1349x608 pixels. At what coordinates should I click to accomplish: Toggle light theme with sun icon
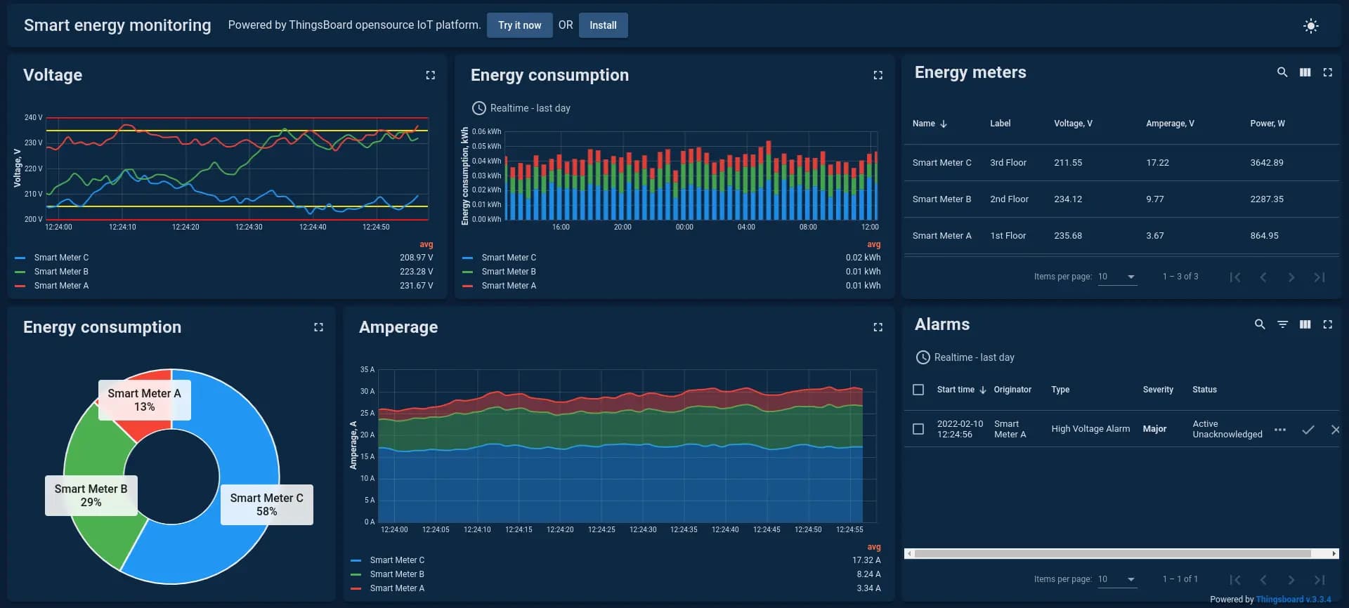[1310, 26]
